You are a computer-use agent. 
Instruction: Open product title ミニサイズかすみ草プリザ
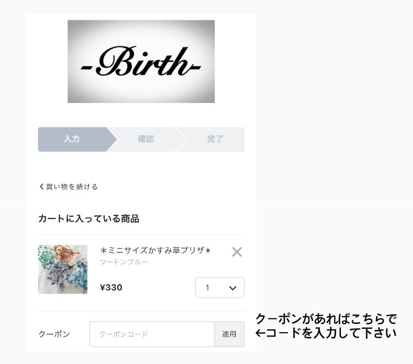(156, 250)
